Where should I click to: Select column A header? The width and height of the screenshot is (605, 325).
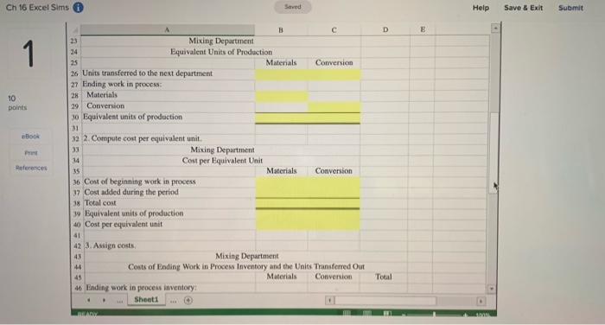(167, 29)
